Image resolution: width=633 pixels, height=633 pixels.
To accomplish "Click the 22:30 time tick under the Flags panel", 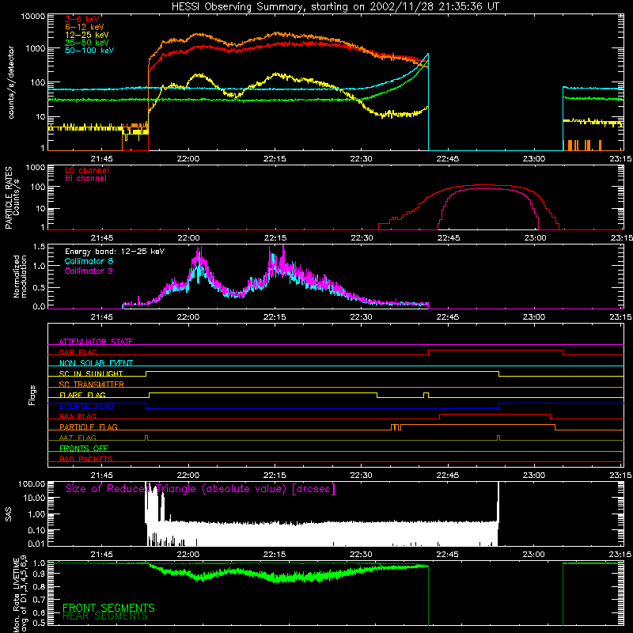I will 361,476.
